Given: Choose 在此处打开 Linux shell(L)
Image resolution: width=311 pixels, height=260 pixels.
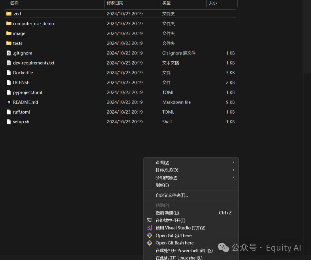Looking at the screenshot, I should [x=191, y=258].
